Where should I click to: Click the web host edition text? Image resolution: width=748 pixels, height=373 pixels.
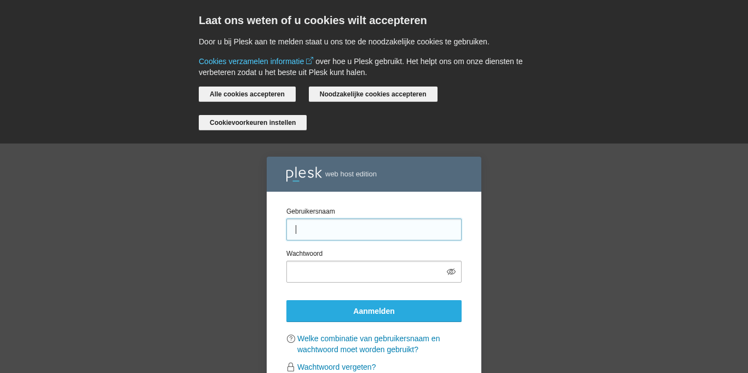351,174
